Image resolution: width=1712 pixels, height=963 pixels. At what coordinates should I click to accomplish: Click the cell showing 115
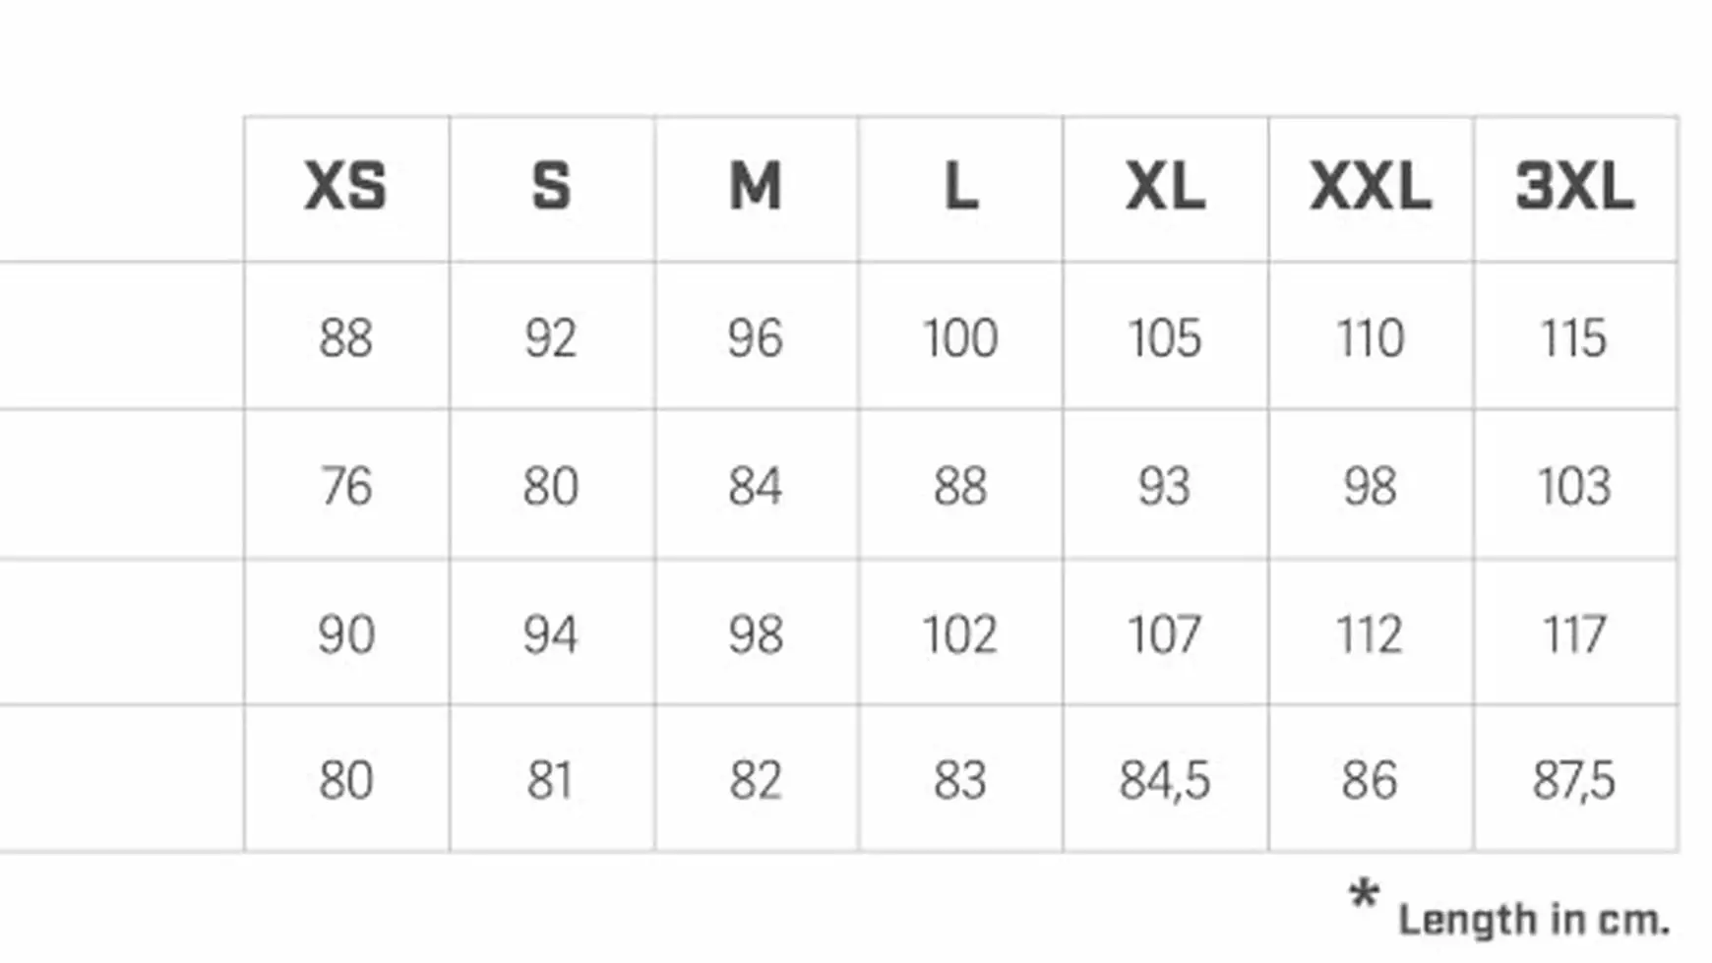point(1574,338)
